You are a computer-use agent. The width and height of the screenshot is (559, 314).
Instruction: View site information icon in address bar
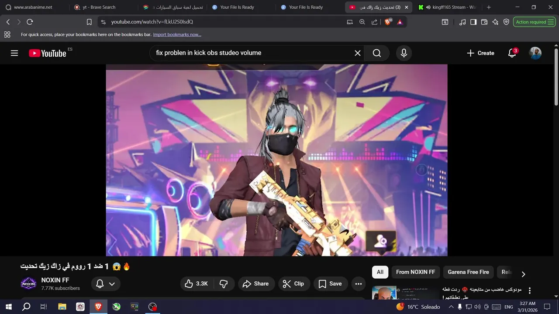(x=103, y=22)
